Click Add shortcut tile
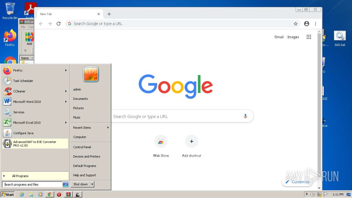This screenshot has width=352, height=198. [192, 146]
